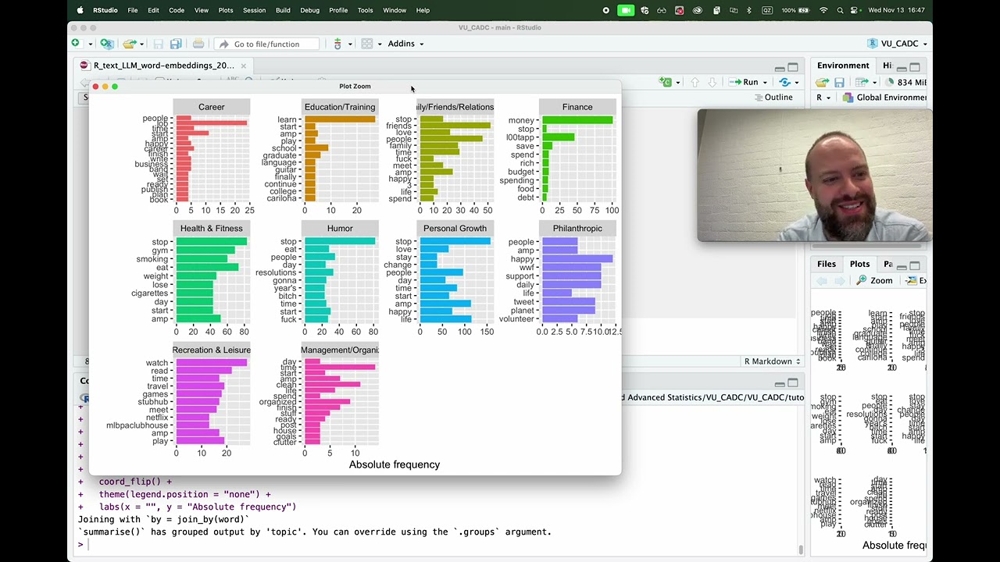Click the Insert new code chunk icon

pyautogui.click(x=666, y=82)
